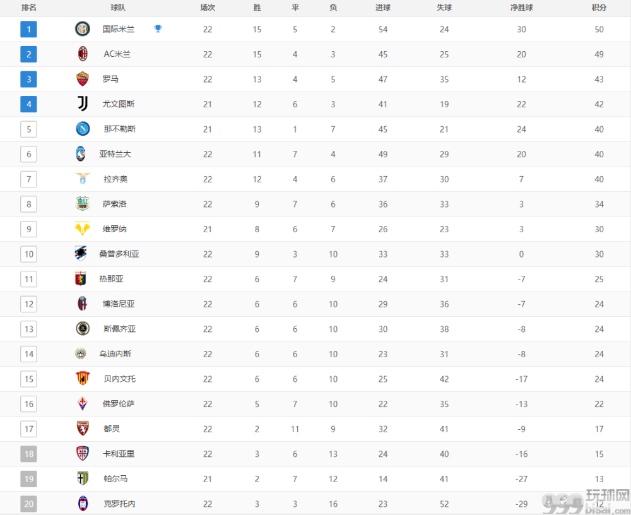Click the Parma crest beside 帕尔马

click(x=83, y=478)
